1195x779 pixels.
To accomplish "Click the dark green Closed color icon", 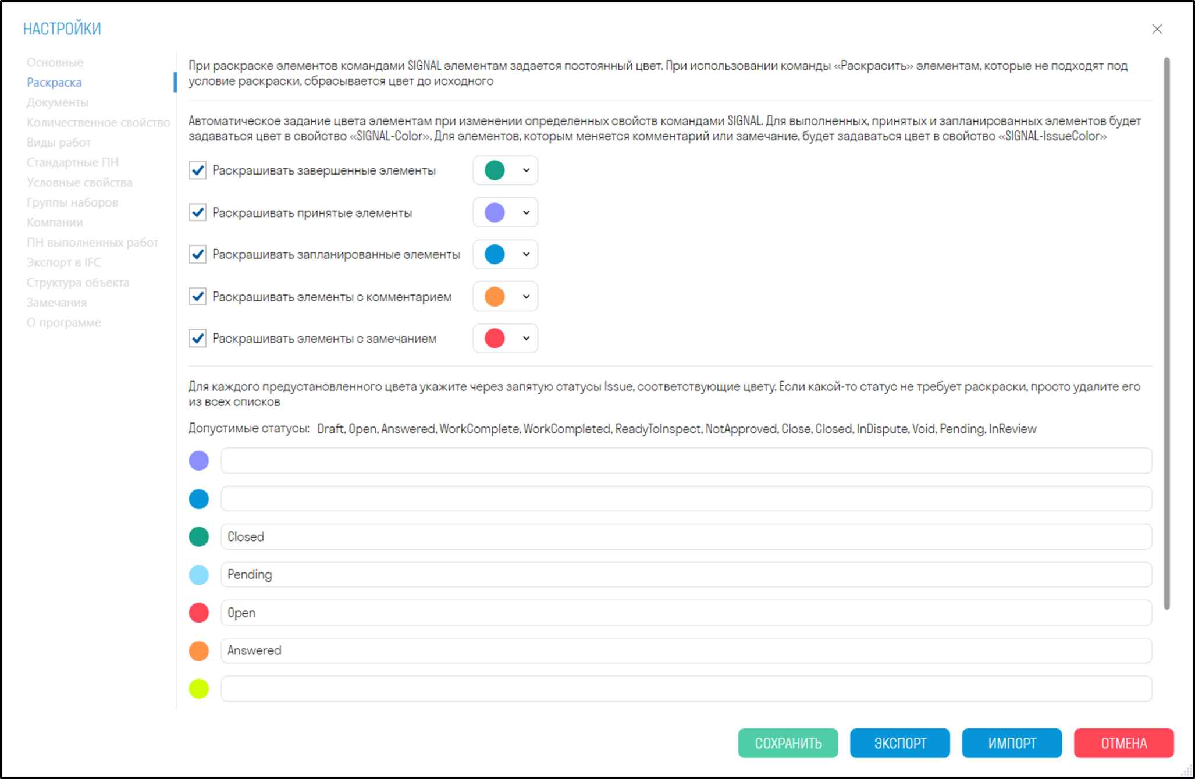I will pos(200,537).
